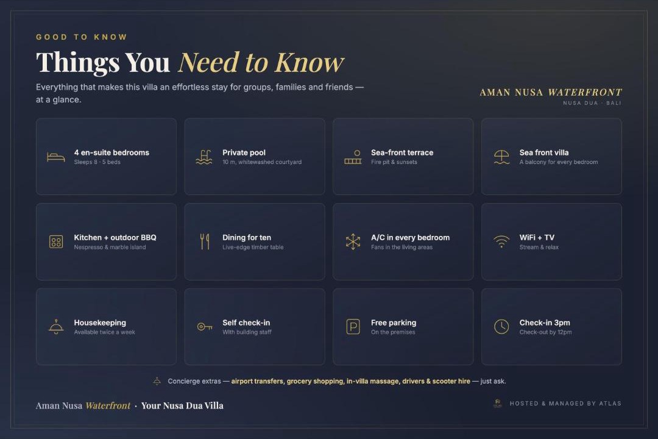658x439 pixels.
Task: Click the clock icon beside Check-in 3pm
Action: click(501, 327)
